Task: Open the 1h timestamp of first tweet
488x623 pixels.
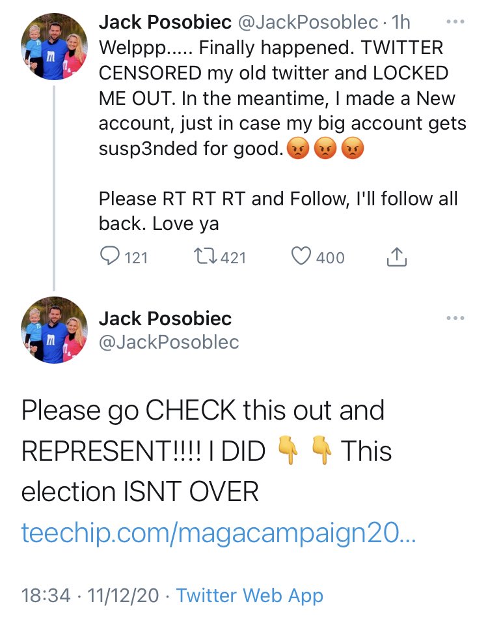Action: 401,22
